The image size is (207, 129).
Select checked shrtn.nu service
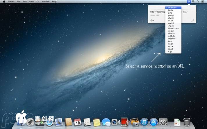[x=173, y=8]
